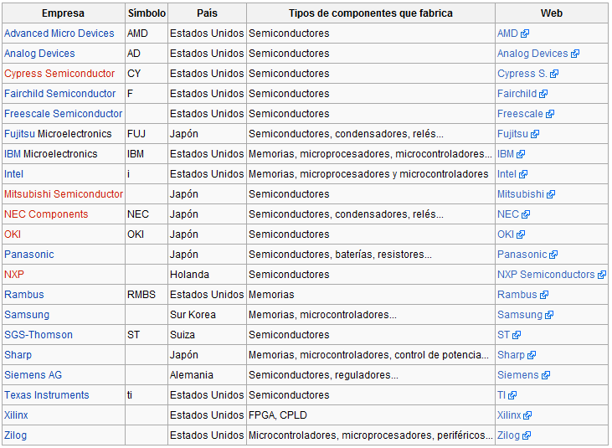612x448 pixels.
Task: Click the external link icon beside Mitsubishi web
Action: coord(551,195)
